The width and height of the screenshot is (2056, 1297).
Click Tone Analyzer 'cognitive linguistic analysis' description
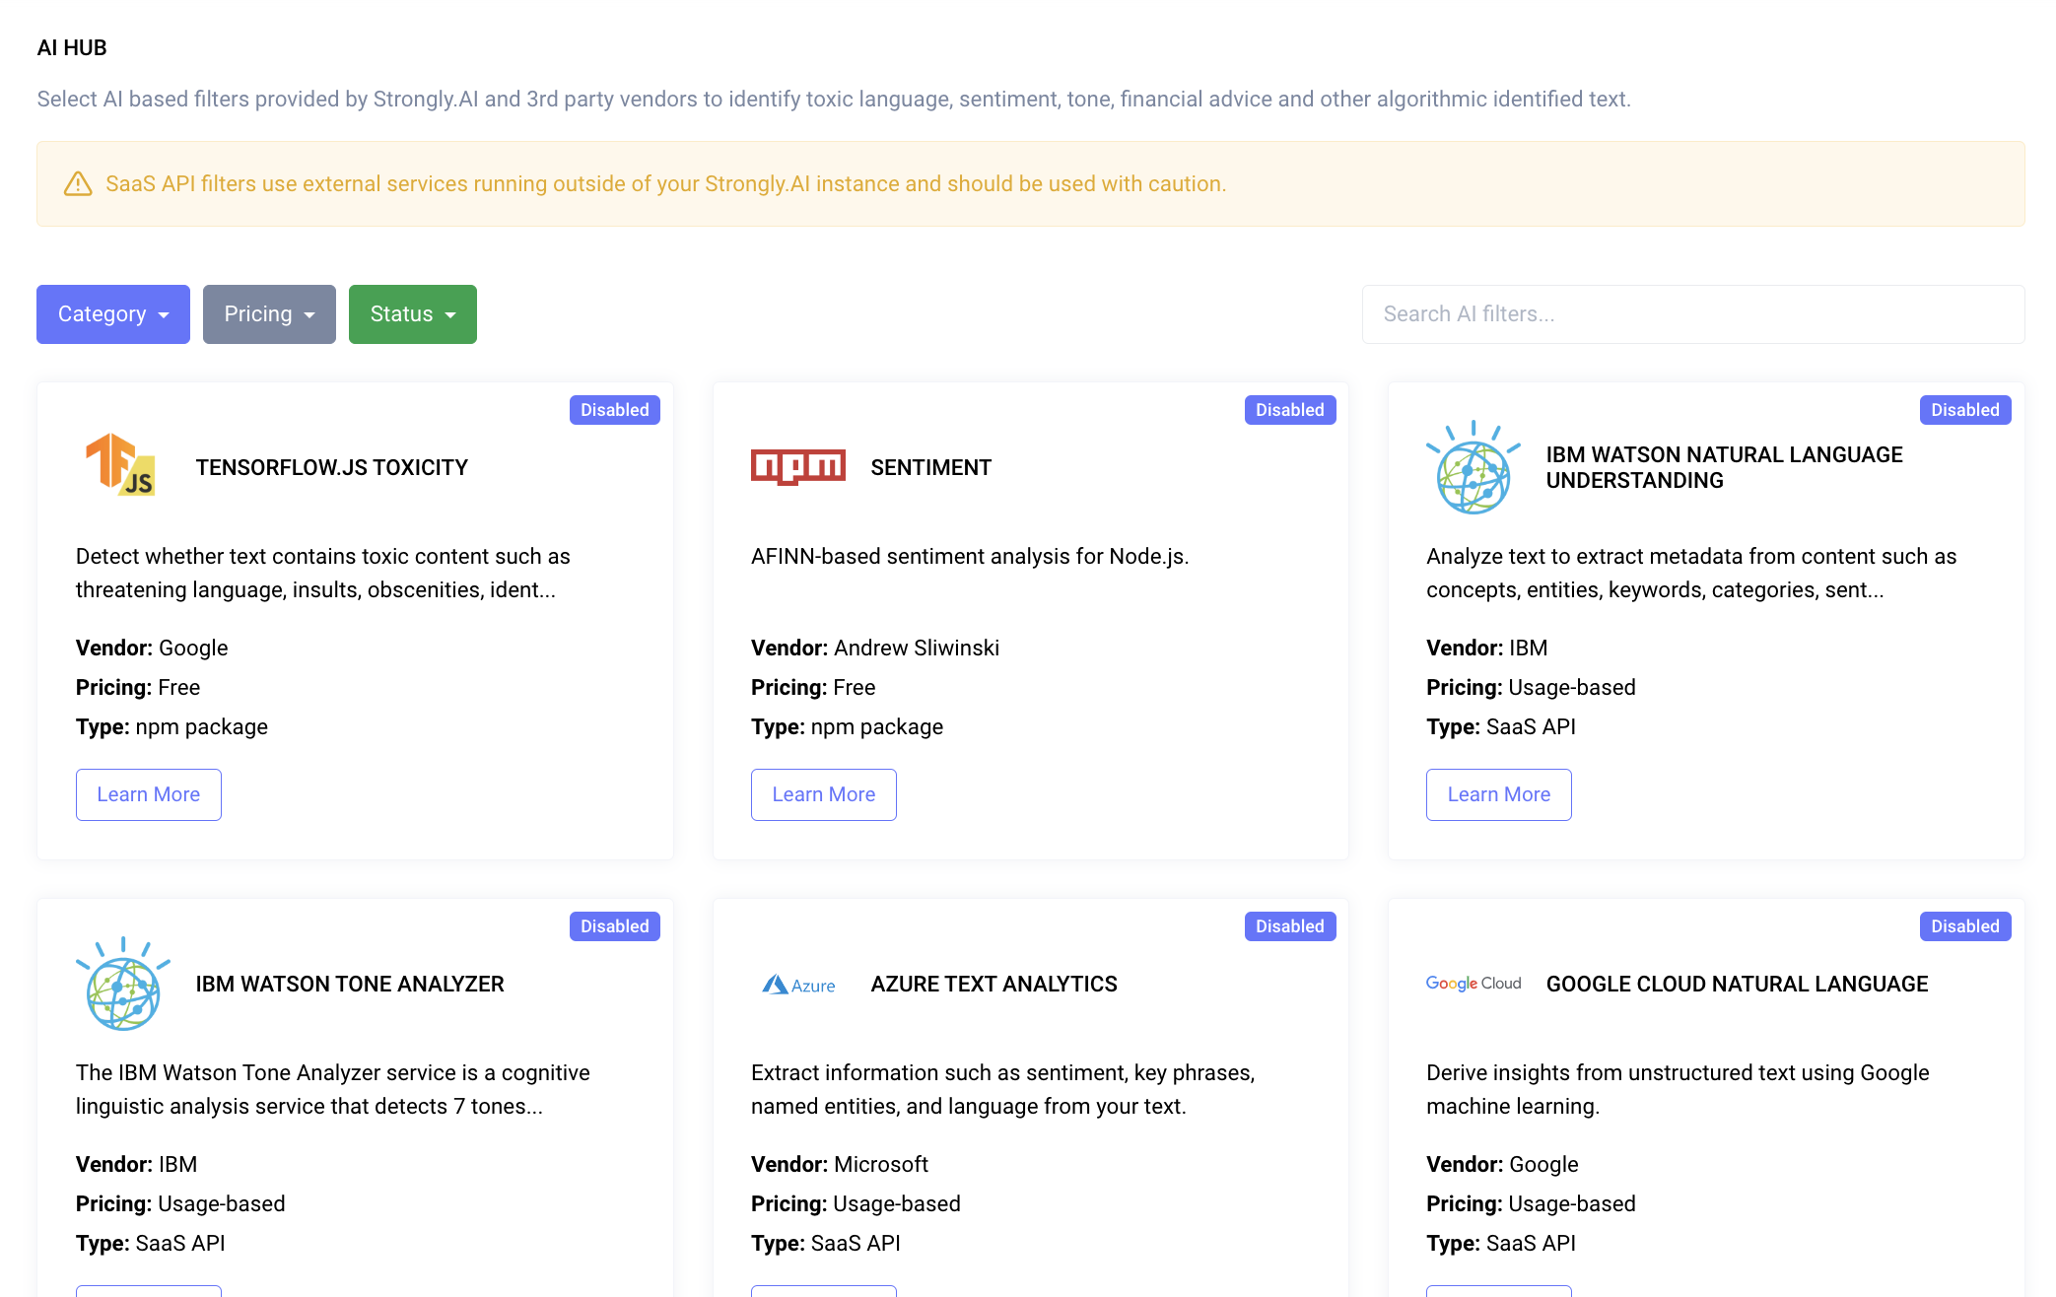click(333, 1089)
